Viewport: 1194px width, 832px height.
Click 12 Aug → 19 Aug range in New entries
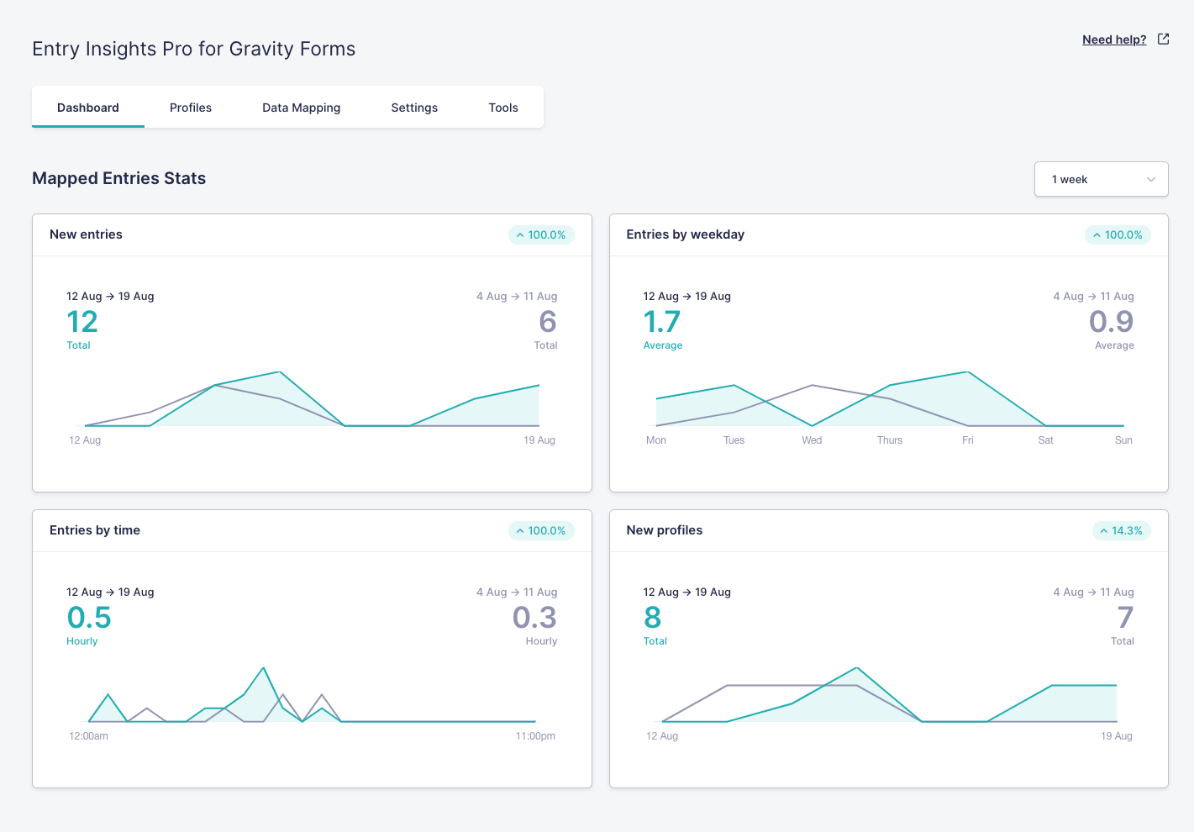point(110,297)
